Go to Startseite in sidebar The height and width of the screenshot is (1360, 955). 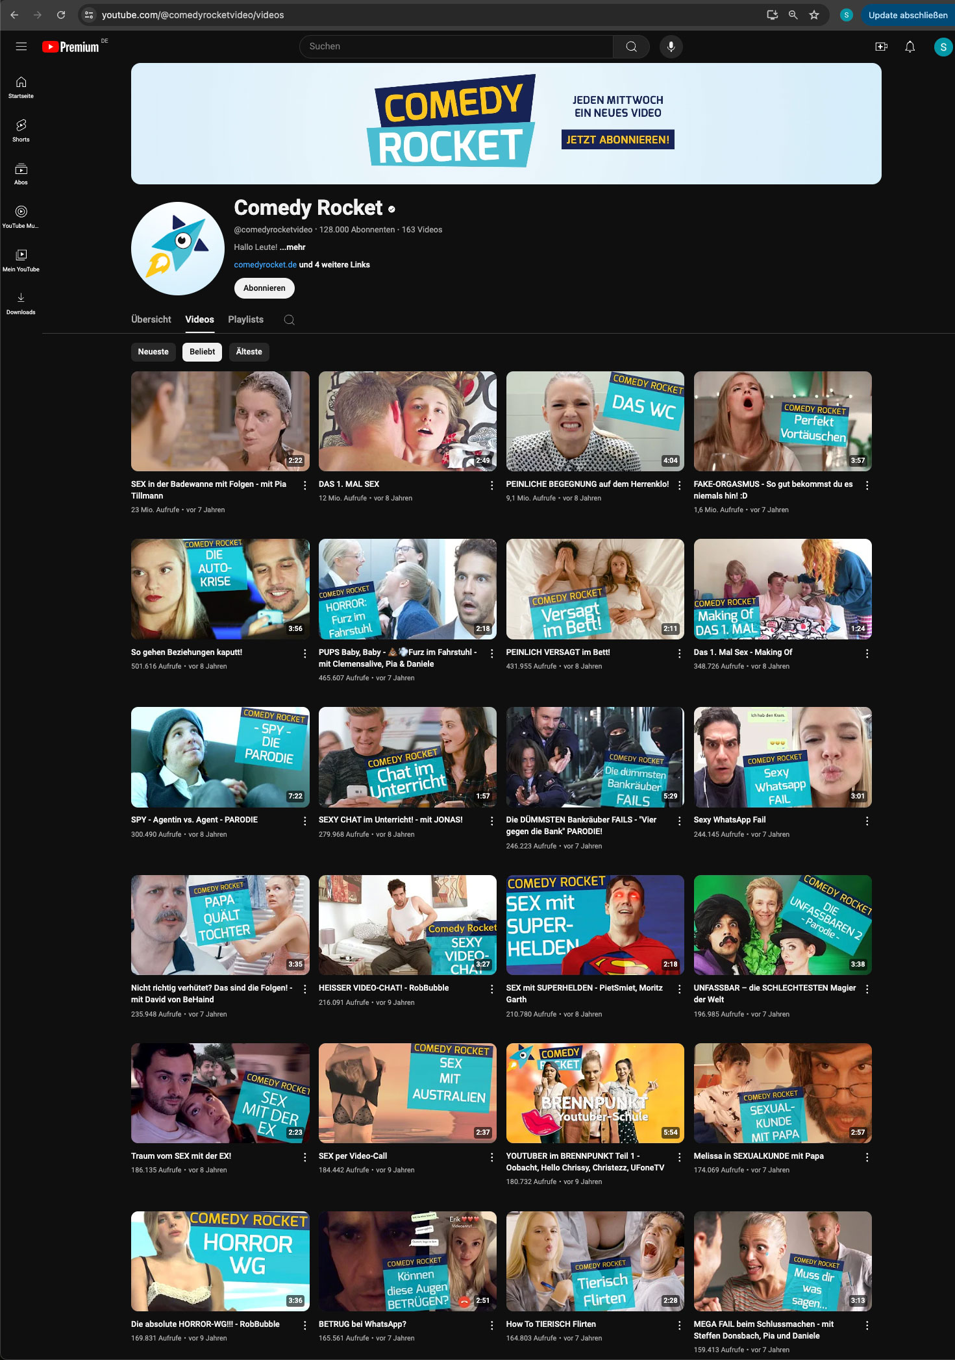(x=21, y=87)
